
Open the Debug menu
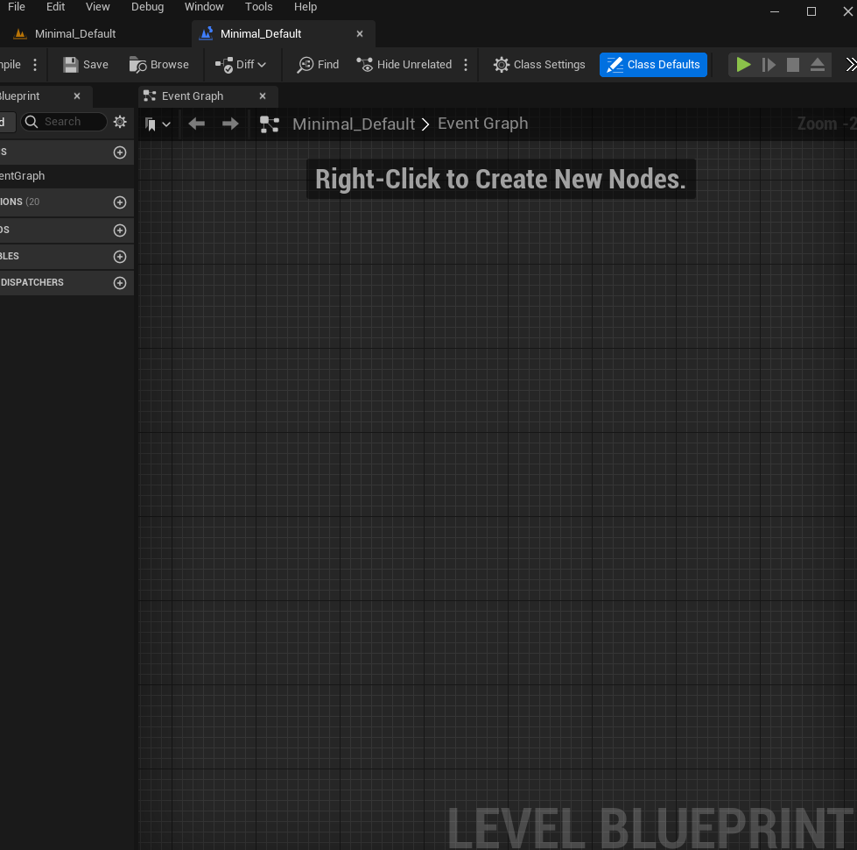(148, 7)
